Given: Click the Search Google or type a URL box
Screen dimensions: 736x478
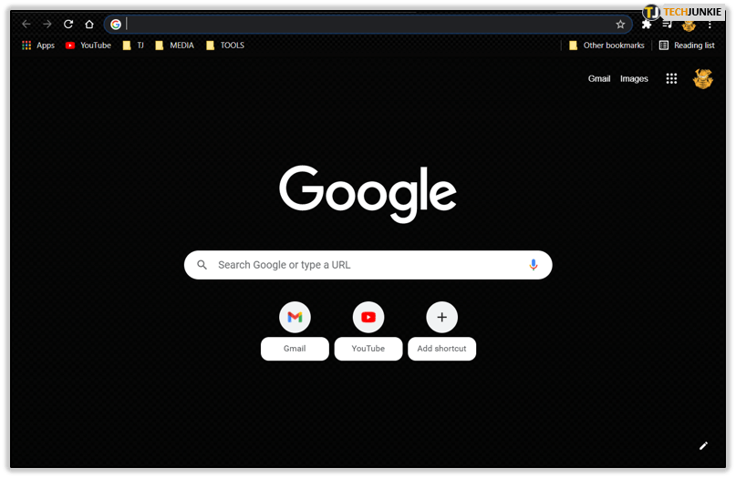Looking at the screenshot, I should pyautogui.click(x=365, y=265).
